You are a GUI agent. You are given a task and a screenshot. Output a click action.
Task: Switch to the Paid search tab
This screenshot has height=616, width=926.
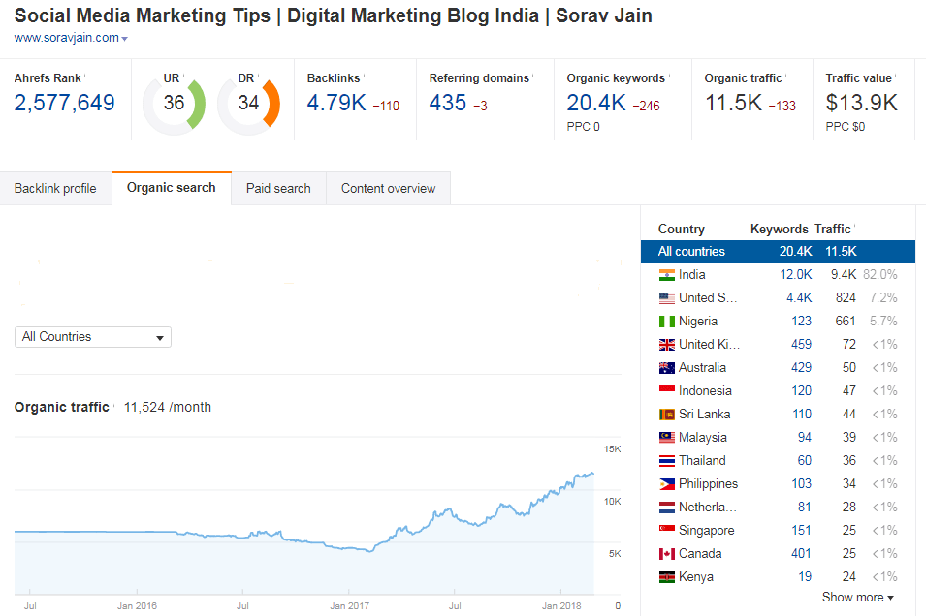[x=278, y=188]
